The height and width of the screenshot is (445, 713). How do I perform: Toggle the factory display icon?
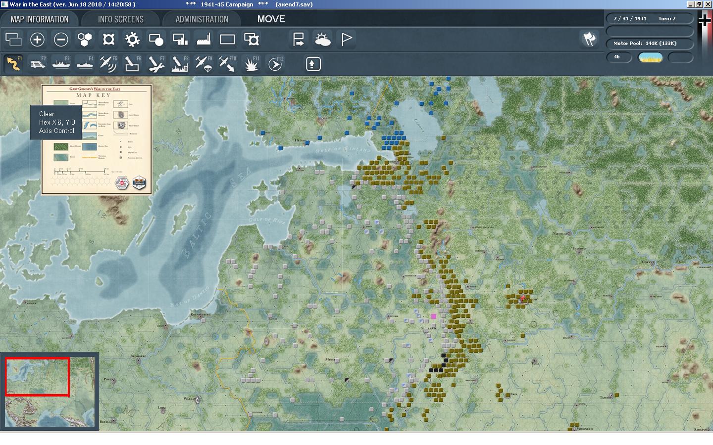coord(204,39)
